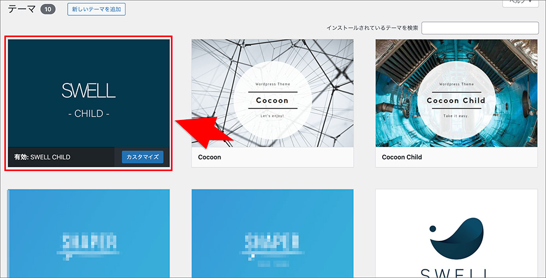Click the 有効: SWELL CHILD label
Screen dimensions: 546x278
pyautogui.click(x=42, y=157)
